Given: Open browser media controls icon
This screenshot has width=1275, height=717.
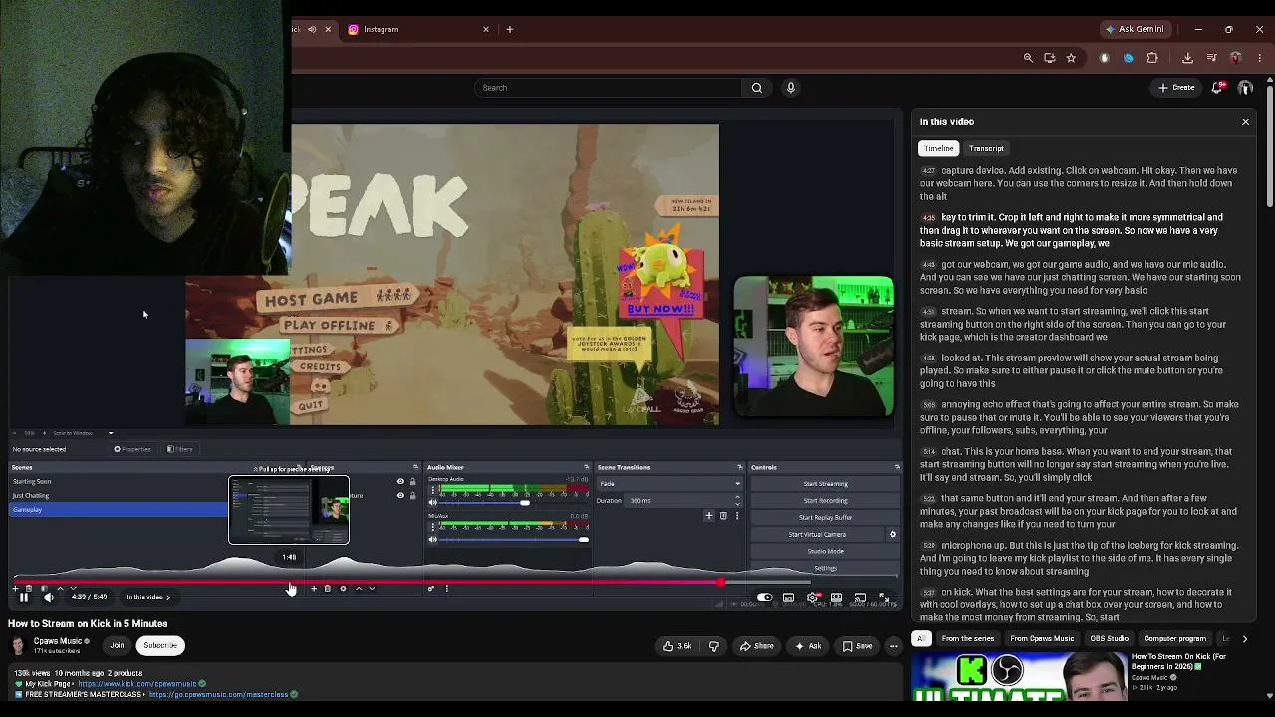Looking at the screenshot, I should [x=1211, y=58].
